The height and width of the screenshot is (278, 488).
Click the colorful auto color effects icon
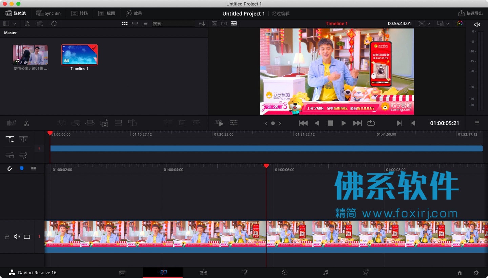(x=460, y=23)
